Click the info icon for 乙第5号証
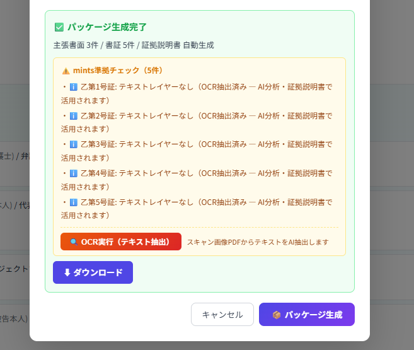The width and height of the screenshot is (414, 350). (73, 202)
